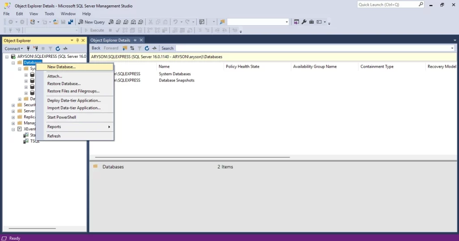This screenshot has width=459, height=241.
Task: Click Connect Object Explorer plug icon
Action: [28, 48]
